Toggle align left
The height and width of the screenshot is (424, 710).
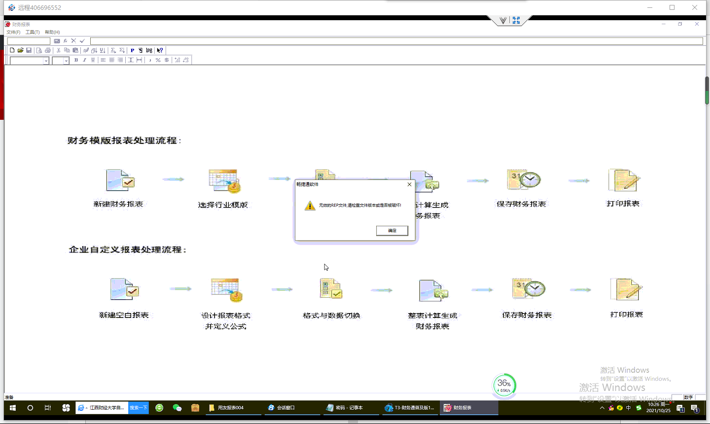coord(103,60)
